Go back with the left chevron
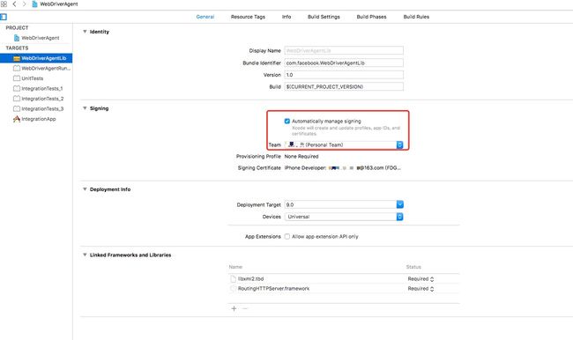This screenshot has width=573, height=340. [x=14, y=4]
